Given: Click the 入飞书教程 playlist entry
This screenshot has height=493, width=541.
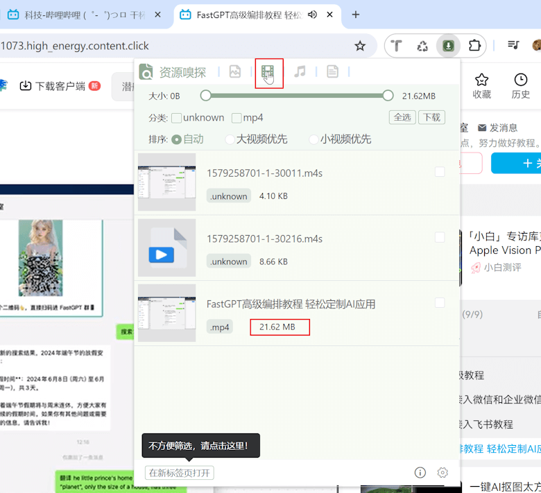Looking at the screenshot, I should click(x=486, y=424).
